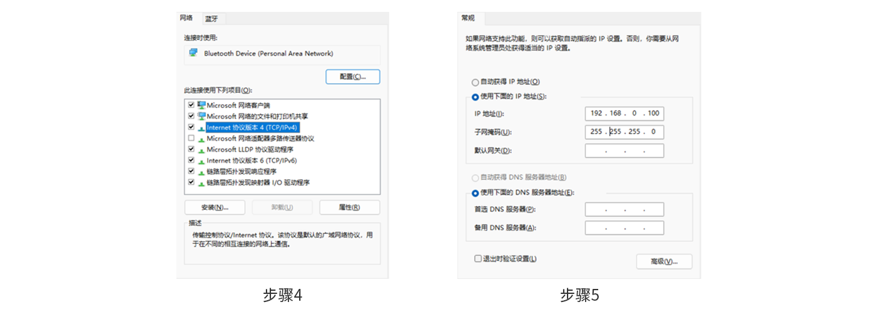876x312 pixels.
Task: Click the 默认网关 input field
Action: pos(624,151)
